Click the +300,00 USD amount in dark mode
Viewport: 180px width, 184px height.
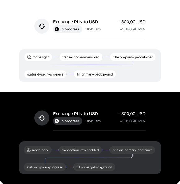(132, 114)
